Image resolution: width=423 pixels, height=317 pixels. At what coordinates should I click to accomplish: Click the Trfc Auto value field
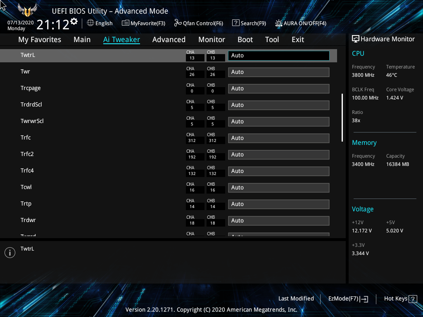point(279,138)
